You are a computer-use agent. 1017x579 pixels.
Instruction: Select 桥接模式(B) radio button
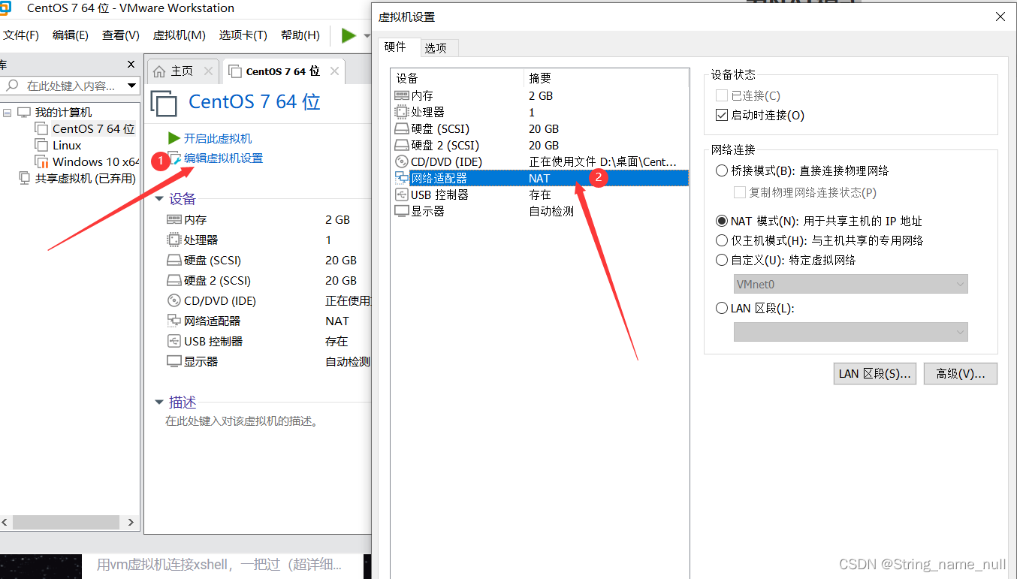tap(722, 170)
